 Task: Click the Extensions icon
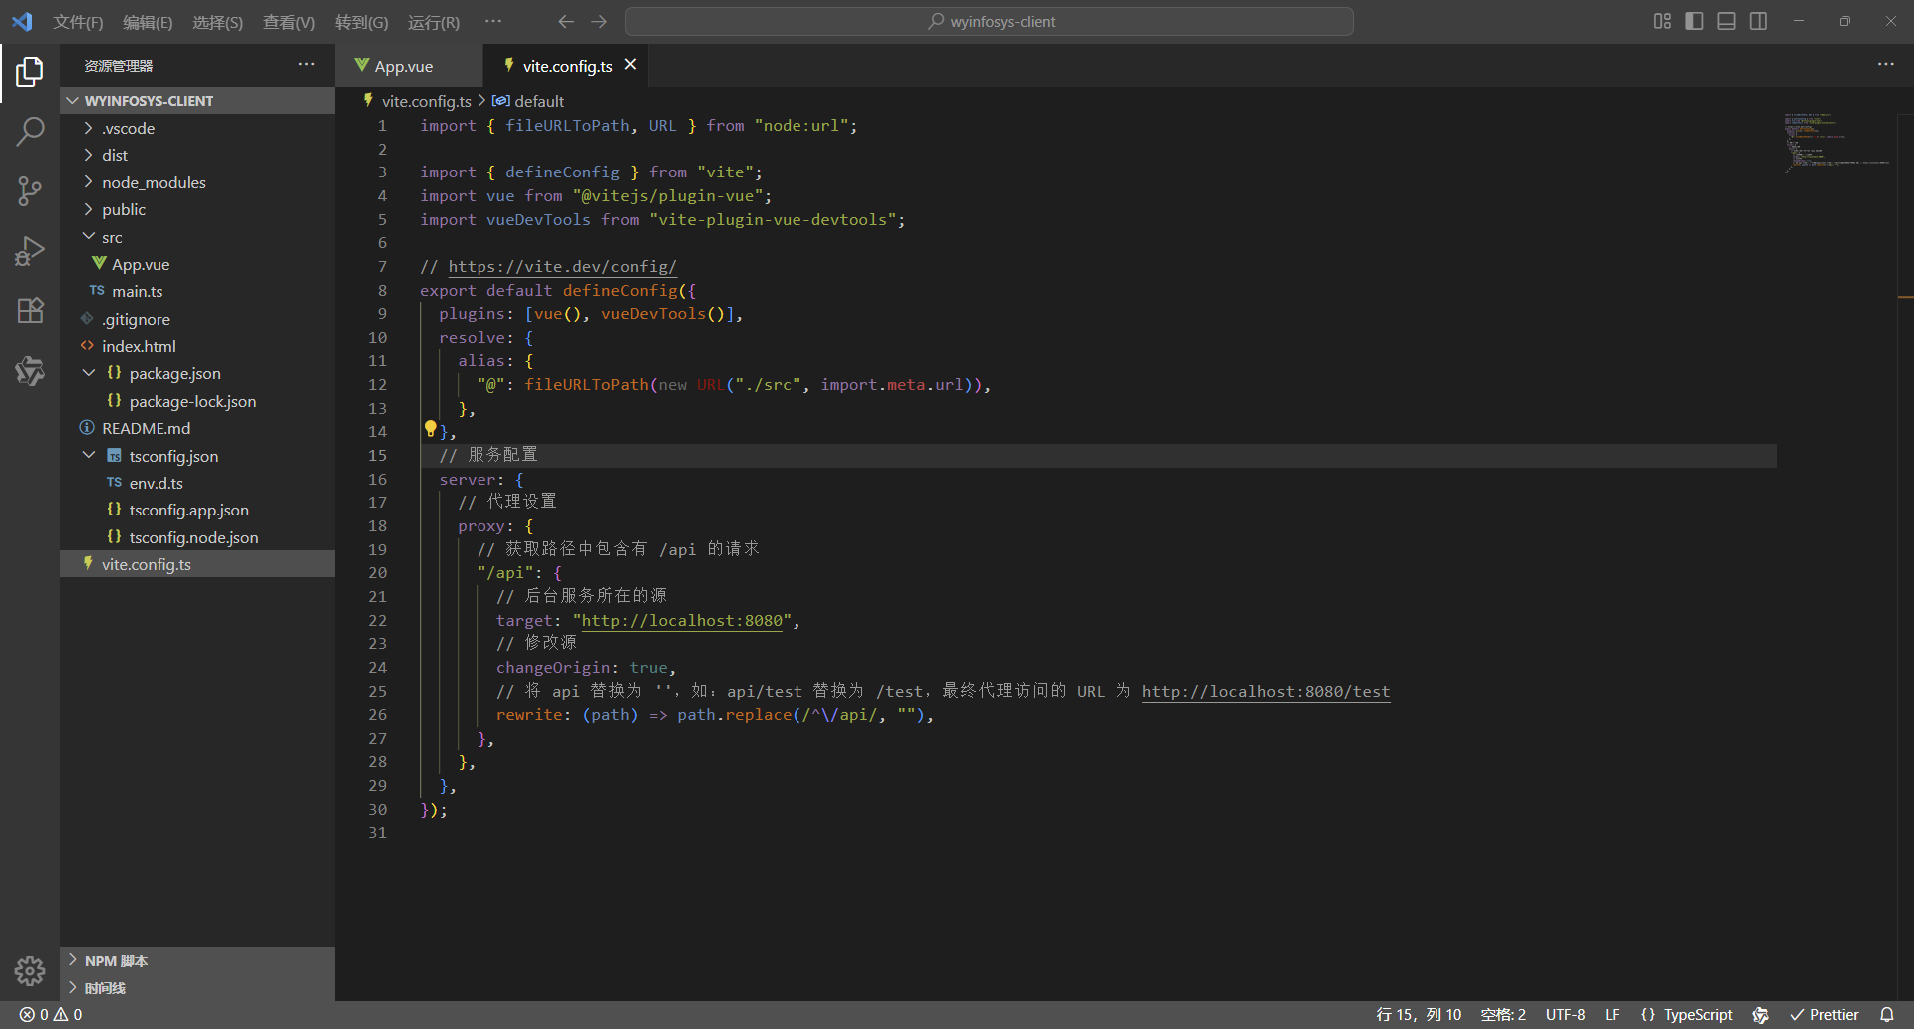[30, 310]
